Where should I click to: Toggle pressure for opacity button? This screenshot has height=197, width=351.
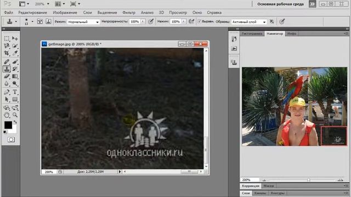[x=151, y=21]
